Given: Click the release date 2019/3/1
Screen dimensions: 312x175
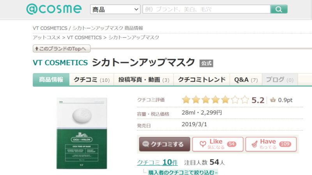Looking at the screenshot, I should click(x=194, y=124).
